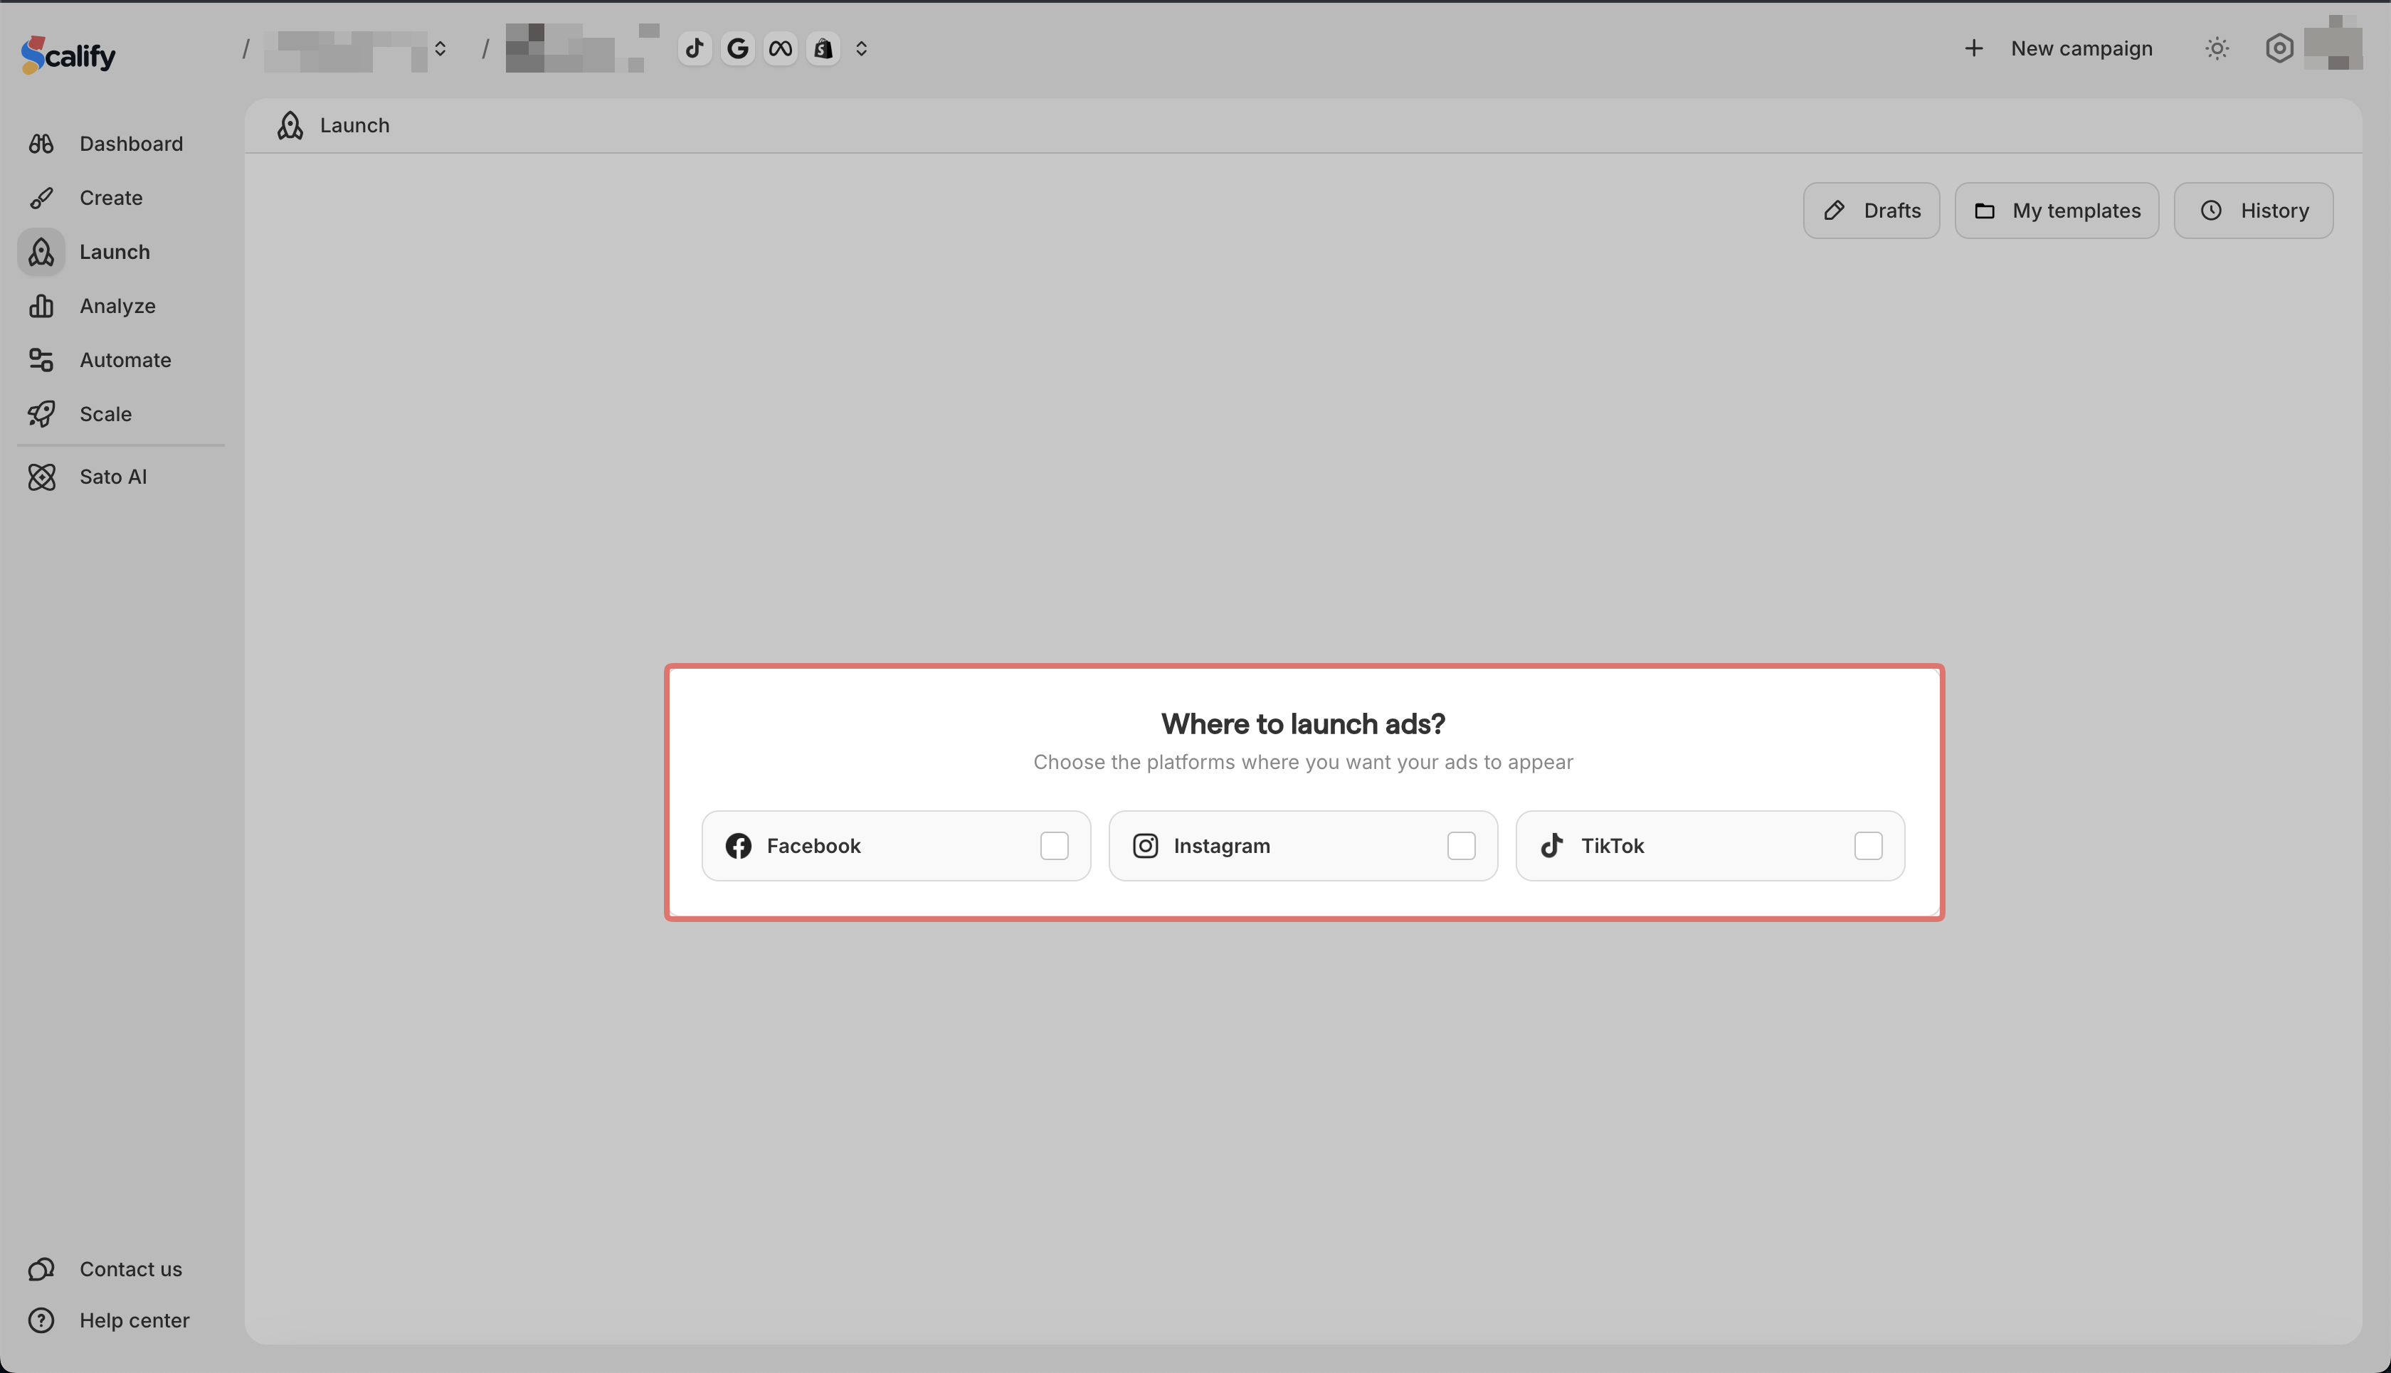2391x1373 pixels.
Task: Open Help center link
Action: pyautogui.click(x=134, y=1320)
